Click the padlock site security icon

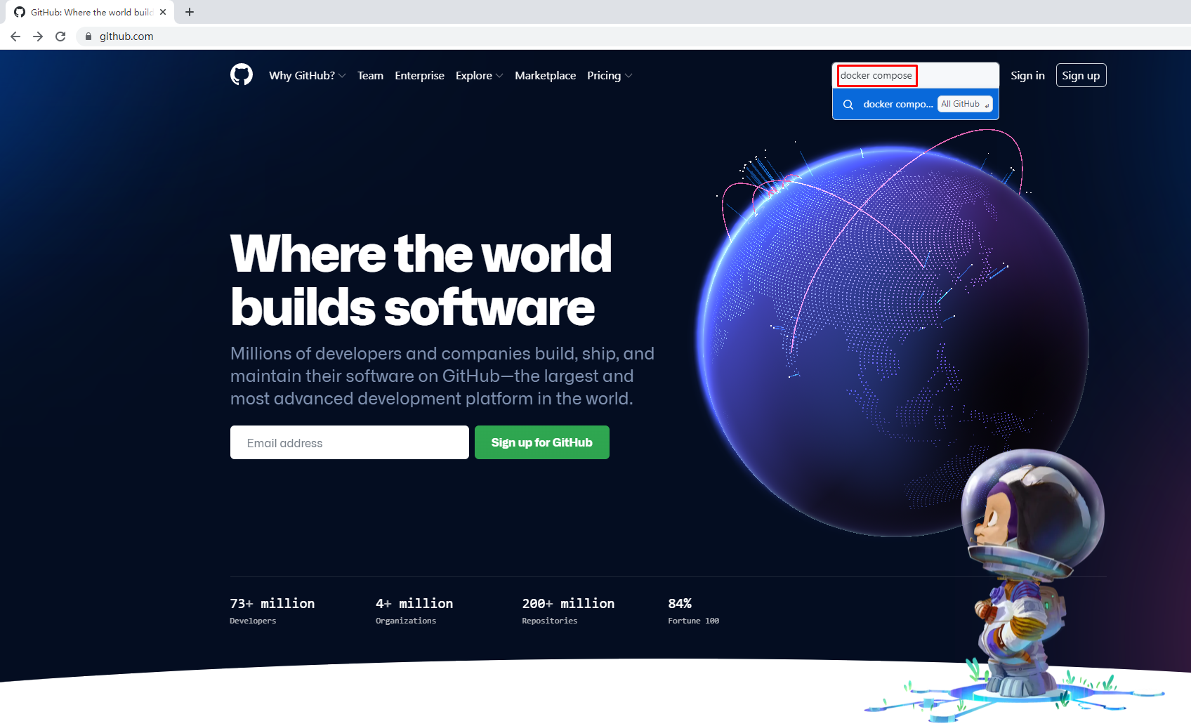88,37
